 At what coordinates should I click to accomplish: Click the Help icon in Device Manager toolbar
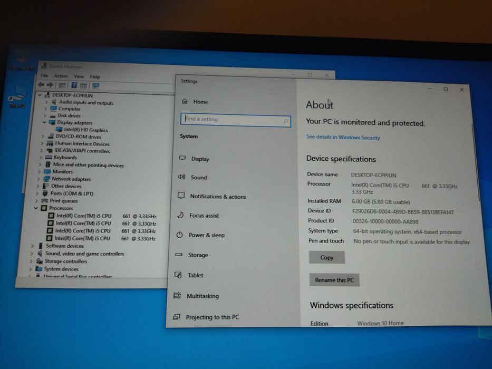click(74, 85)
